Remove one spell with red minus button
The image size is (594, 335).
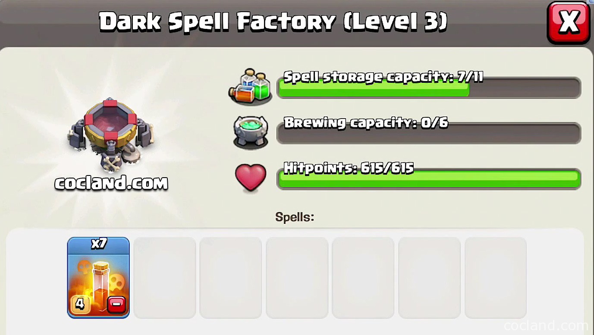[x=116, y=304]
